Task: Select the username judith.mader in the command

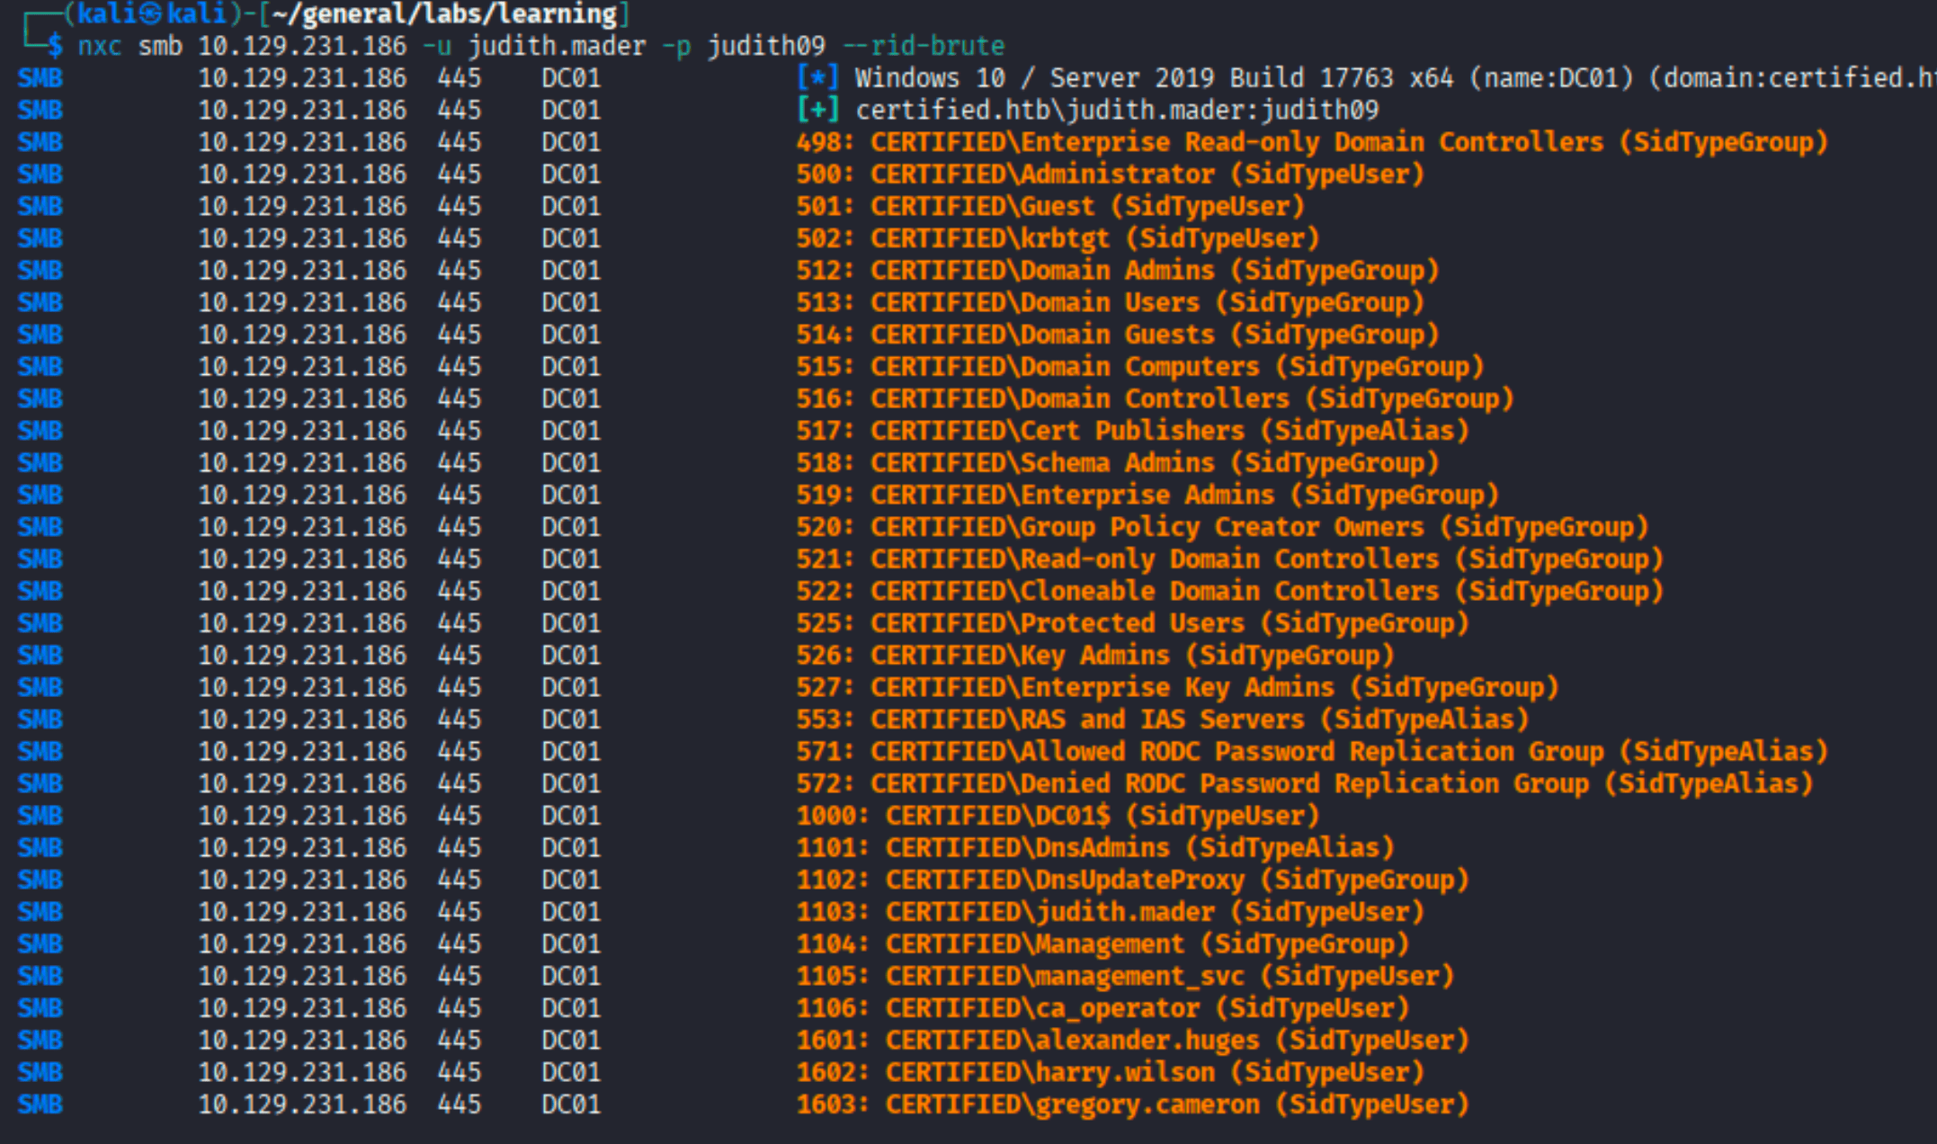Action: pos(557,46)
